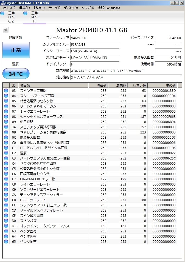This screenshot has height=262, width=185.
Task: Click status icon for 04 スタート/ストップ回数
Action: click(x=6, y=96)
